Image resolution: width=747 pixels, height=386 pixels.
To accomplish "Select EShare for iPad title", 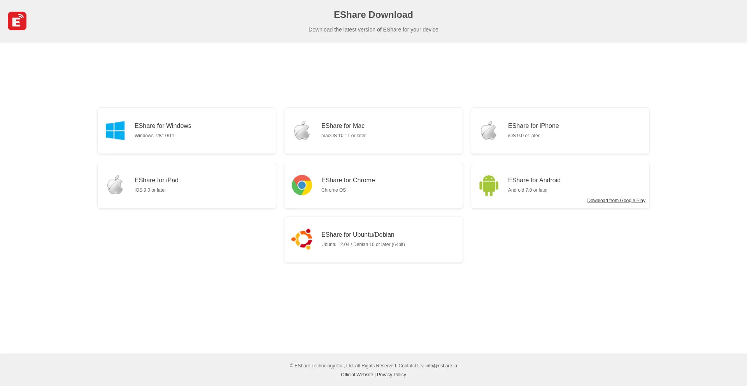I will point(156,180).
